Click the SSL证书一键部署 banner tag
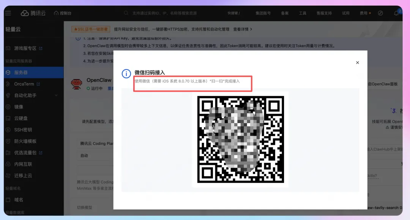The width and height of the screenshot is (410, 220). coord(90,29)
